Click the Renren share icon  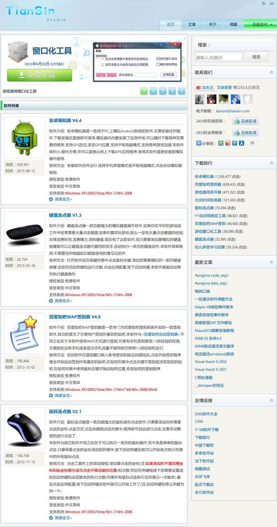click(241, 143)
